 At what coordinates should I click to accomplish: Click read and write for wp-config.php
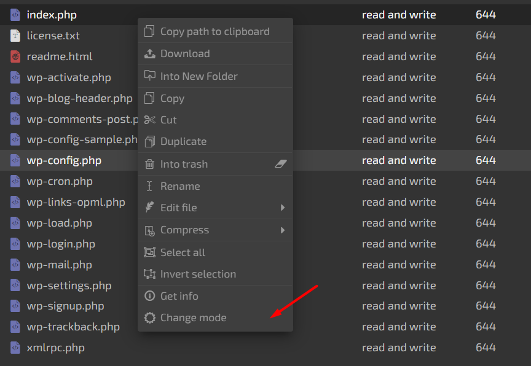tap(399, 160)
